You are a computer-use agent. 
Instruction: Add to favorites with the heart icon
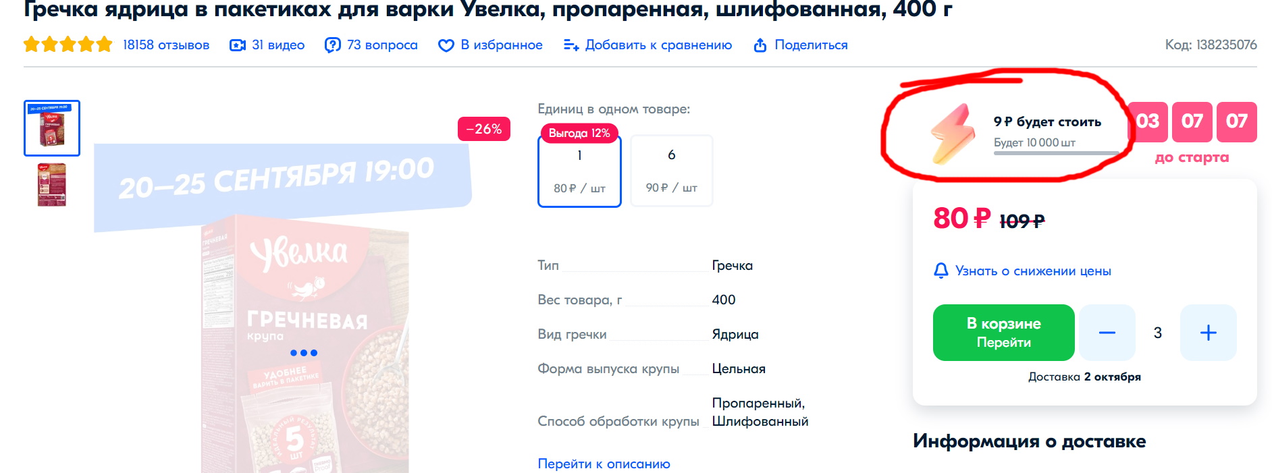446,45
